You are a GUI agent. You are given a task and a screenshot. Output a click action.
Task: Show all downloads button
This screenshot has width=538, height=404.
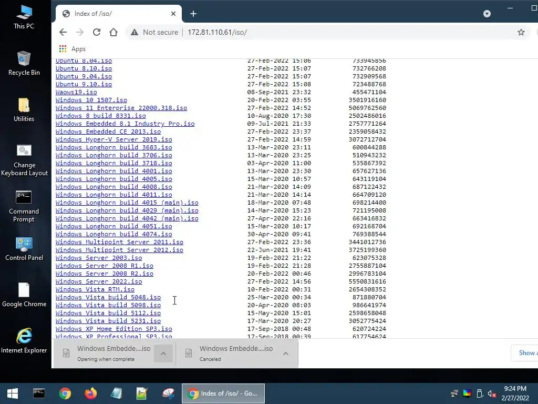(x=525, y=353)
